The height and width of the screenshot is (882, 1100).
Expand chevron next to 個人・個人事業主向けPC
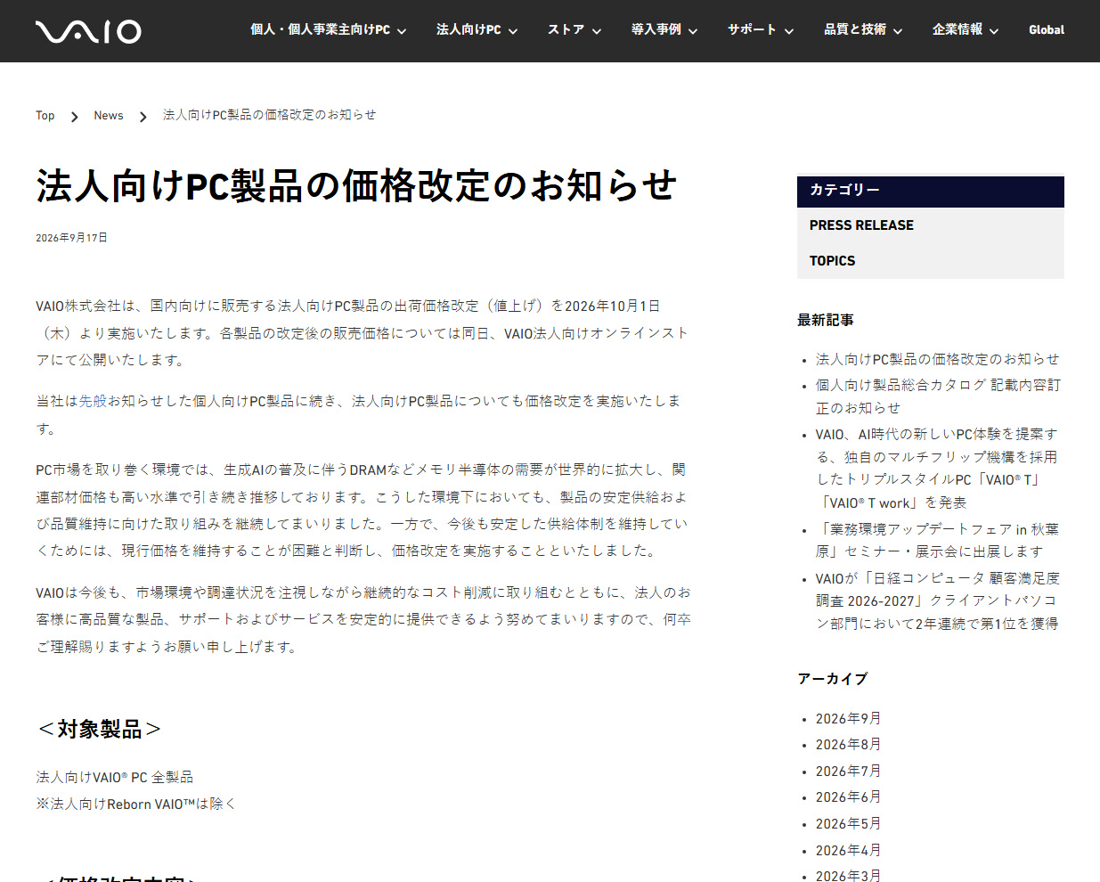pos(402,31)
